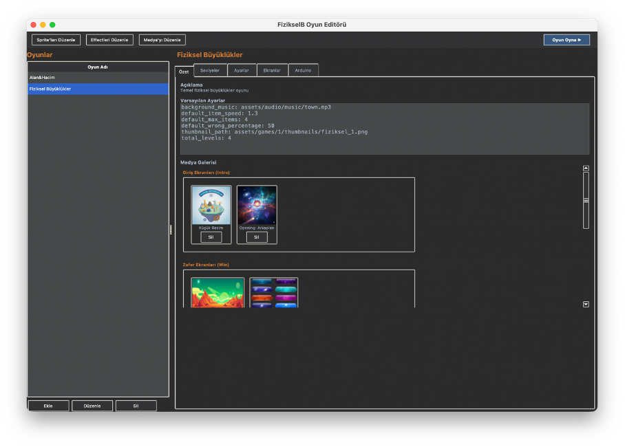625x447 pixels.
Task: Open the Arduino tab
Action: pyautogui.click(x=303, y=69)
